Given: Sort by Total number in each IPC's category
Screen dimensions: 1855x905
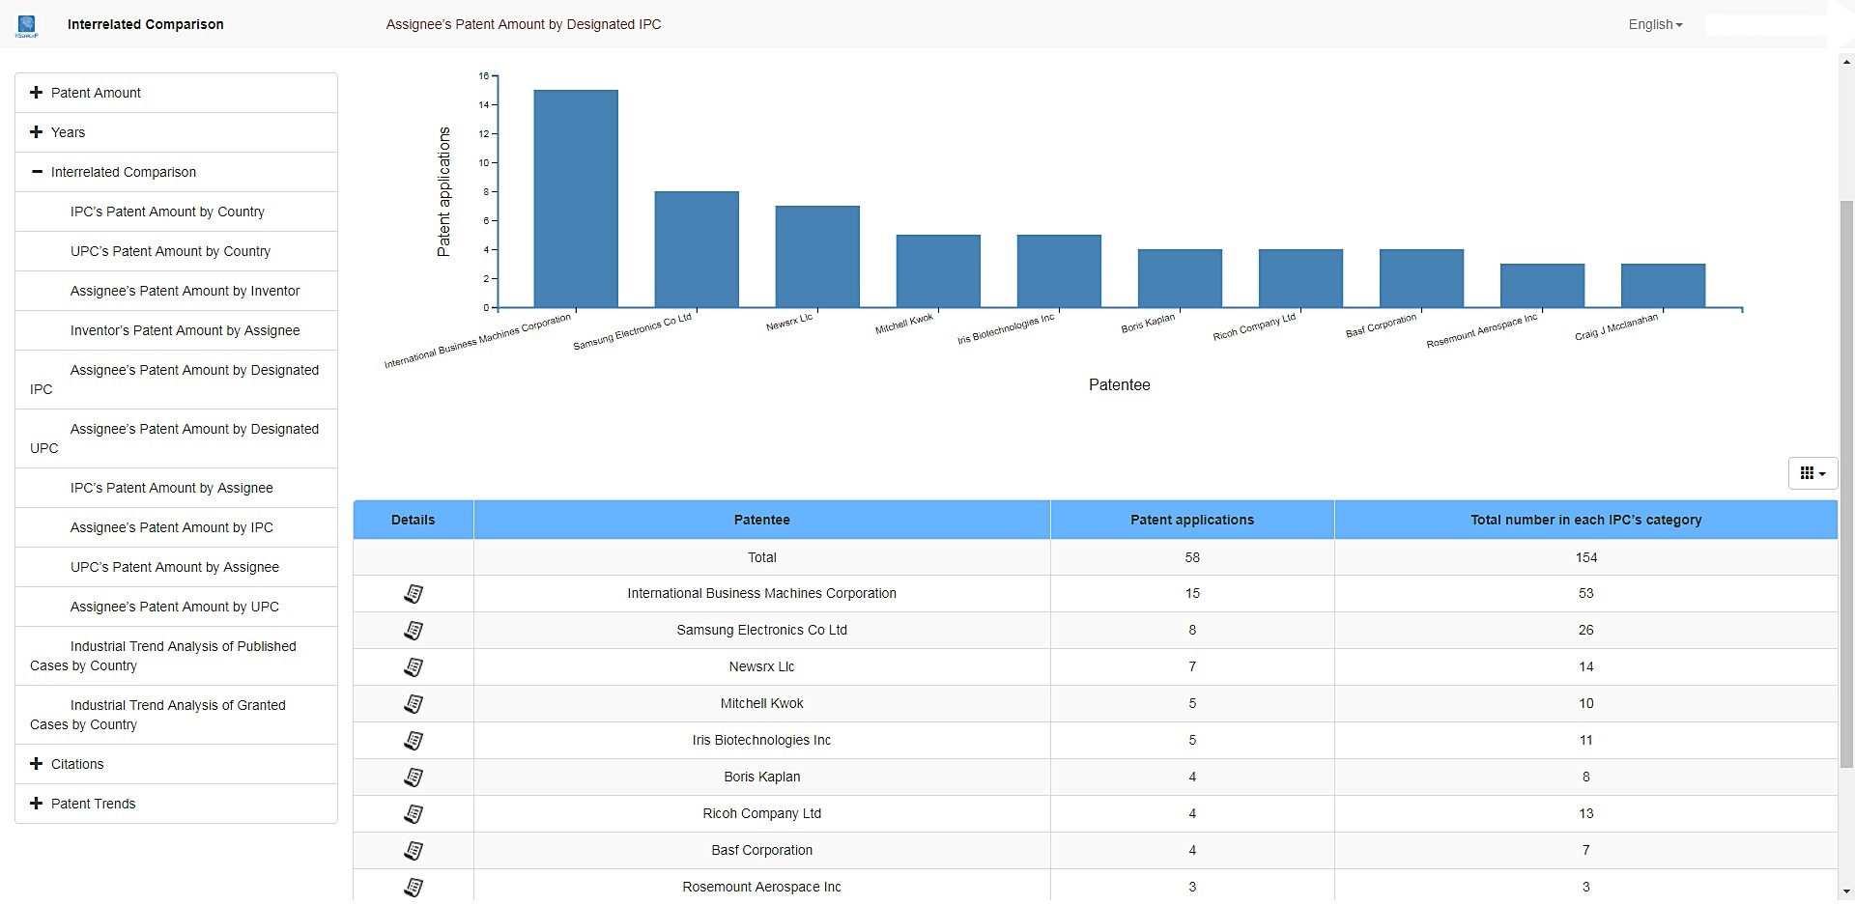Looking at the screenshot, I should (x=1585, y=520).
